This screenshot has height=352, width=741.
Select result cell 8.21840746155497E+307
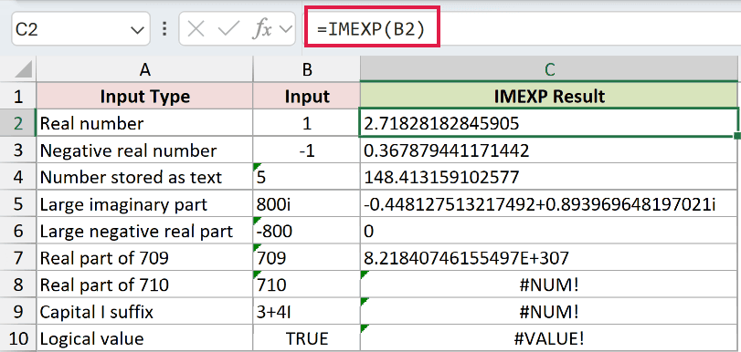(x=548, y=258)
